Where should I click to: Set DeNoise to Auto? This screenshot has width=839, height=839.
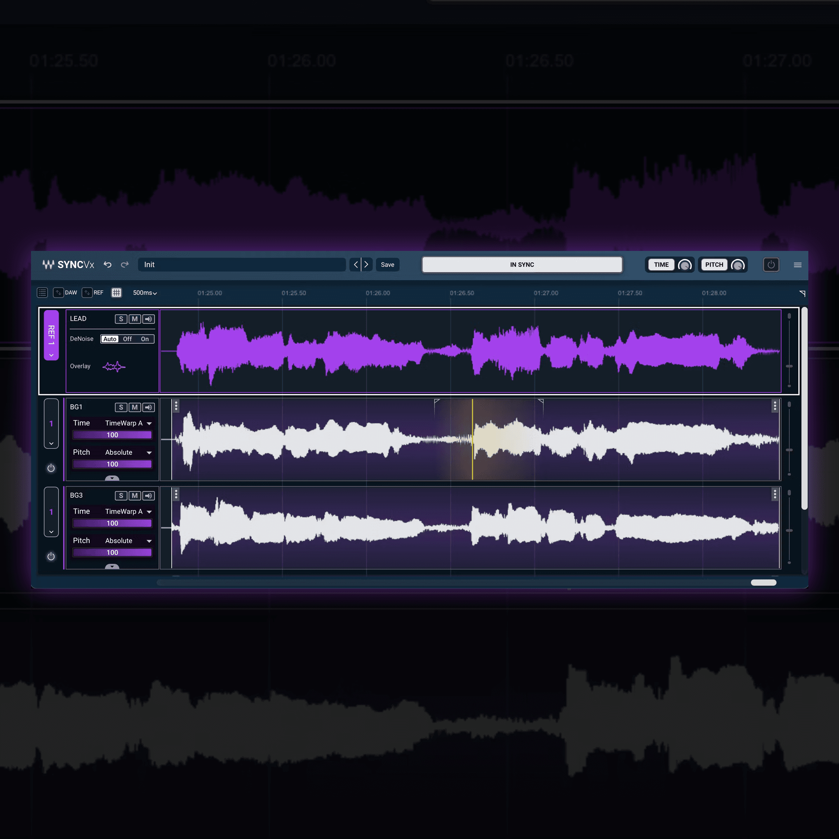tap(110, 339)
